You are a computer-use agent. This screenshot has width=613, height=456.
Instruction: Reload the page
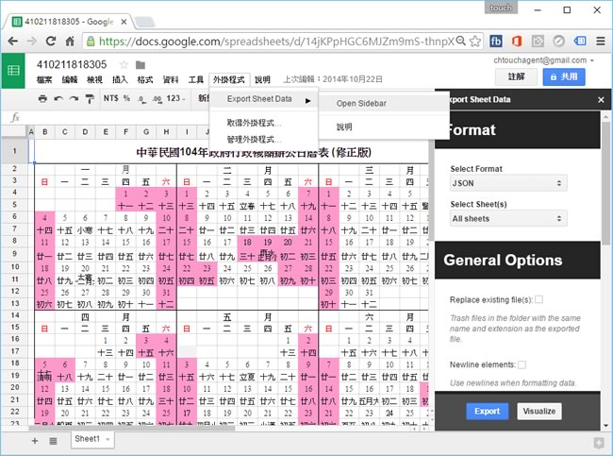point(51,41)
